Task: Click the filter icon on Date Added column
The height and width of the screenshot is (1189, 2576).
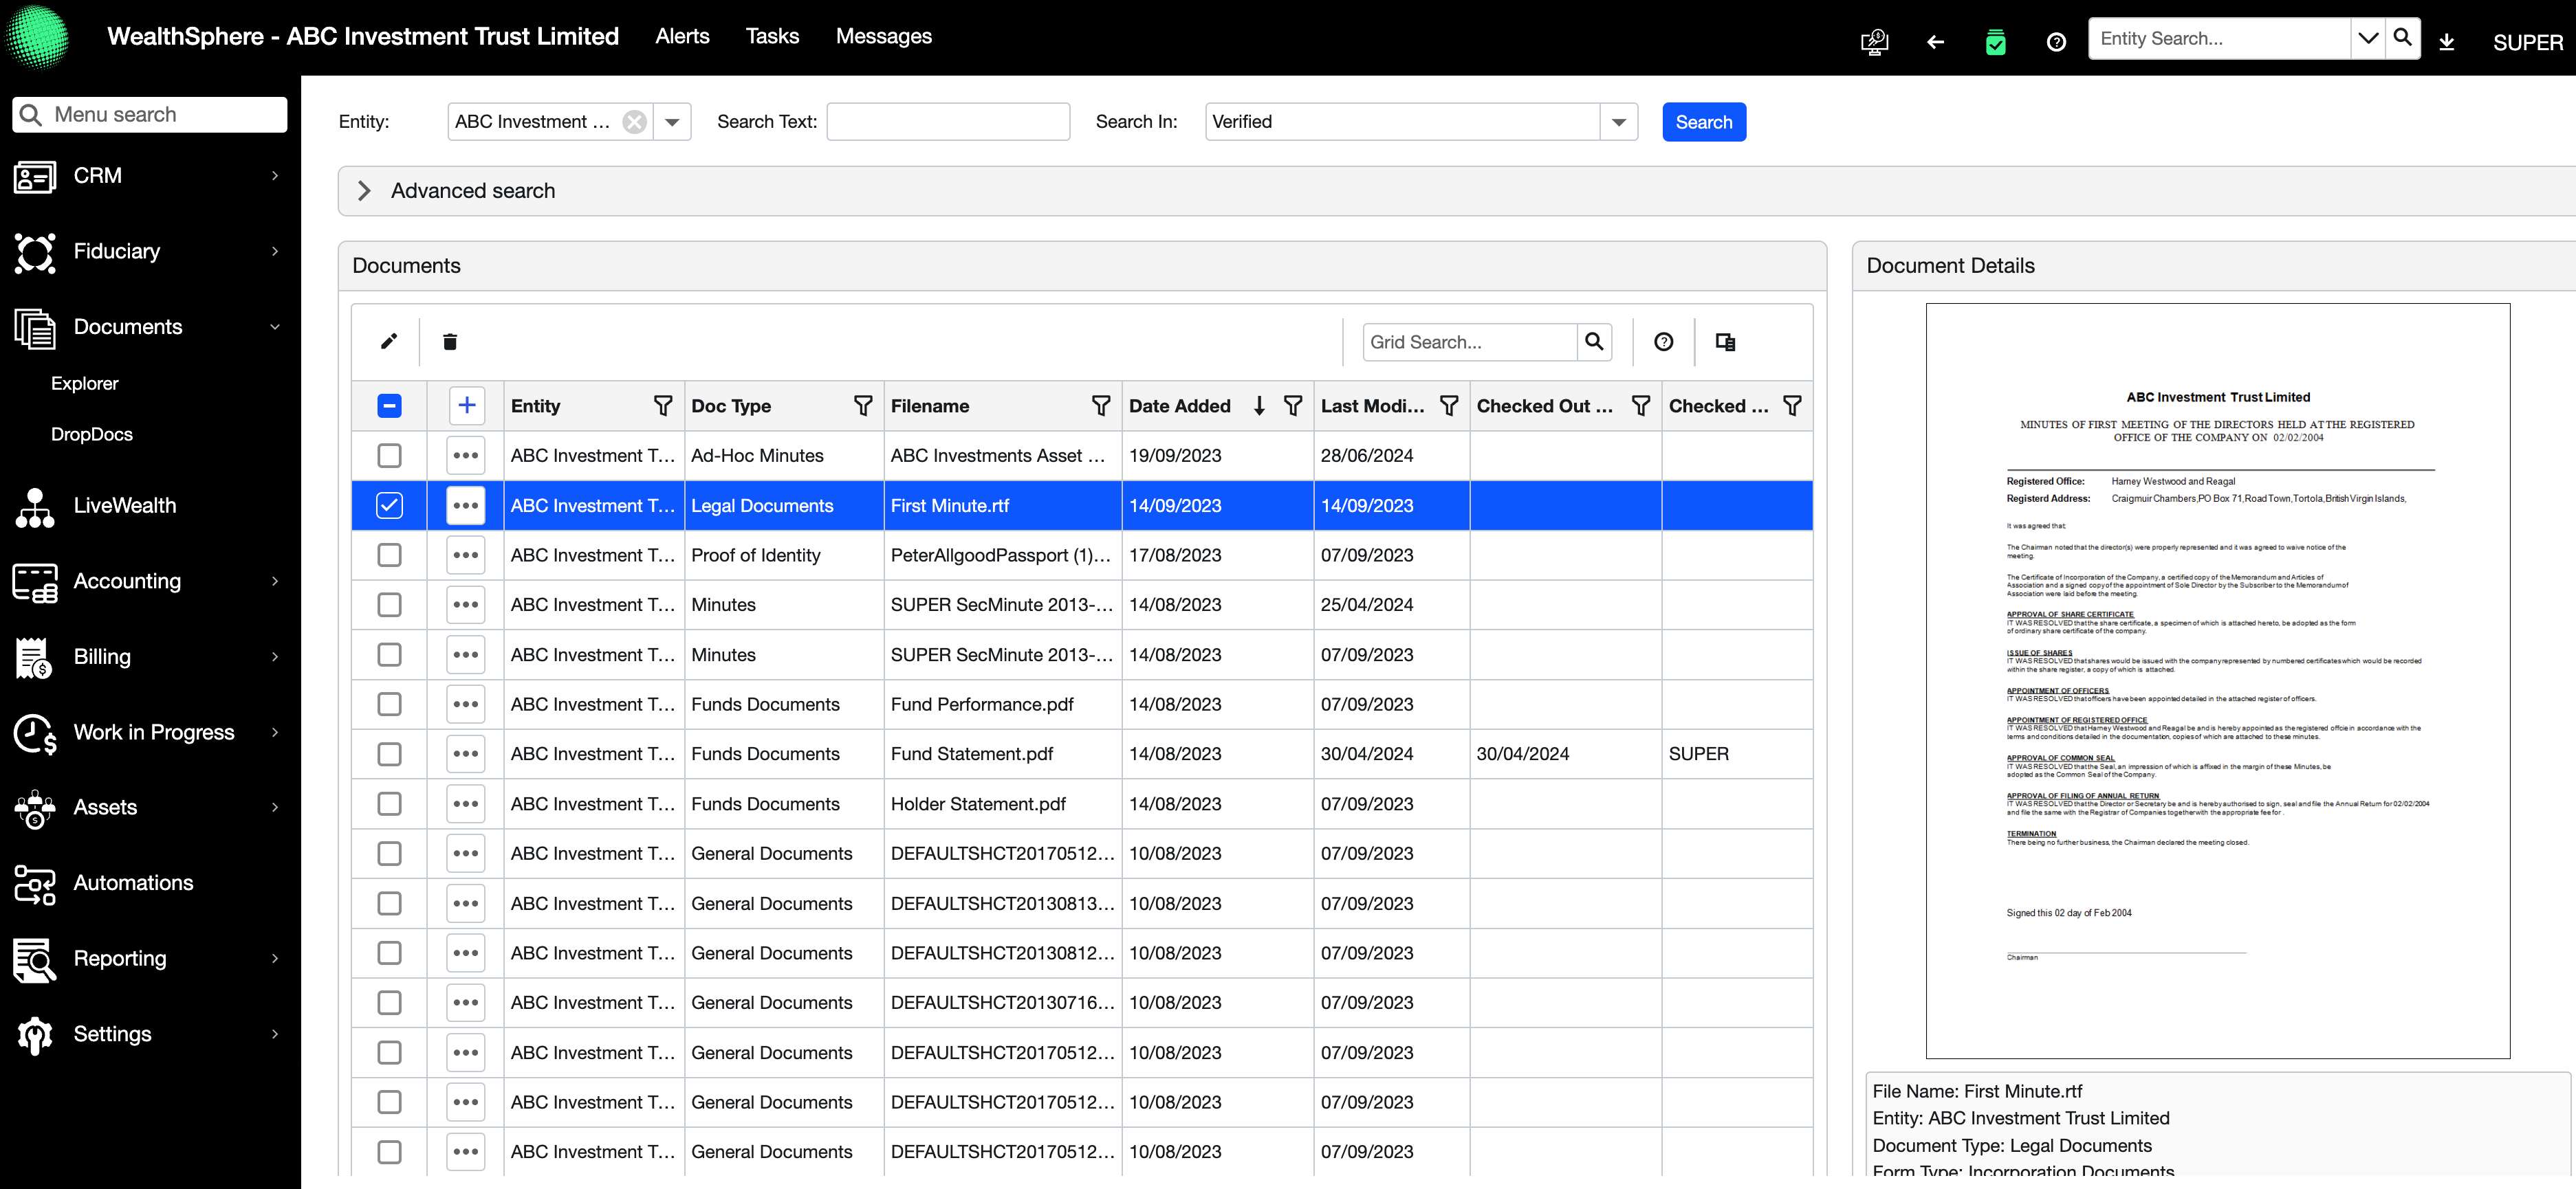Action: (1293, 405)
